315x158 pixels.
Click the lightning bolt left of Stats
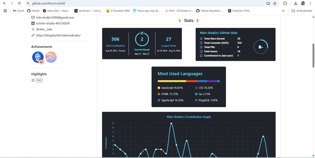click(x=180, y=21)
